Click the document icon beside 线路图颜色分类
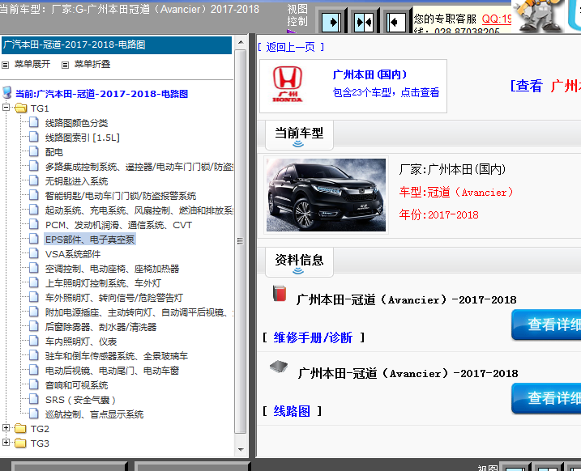The height and width of the screenshot is (471, 581). [x=34, y=122]
